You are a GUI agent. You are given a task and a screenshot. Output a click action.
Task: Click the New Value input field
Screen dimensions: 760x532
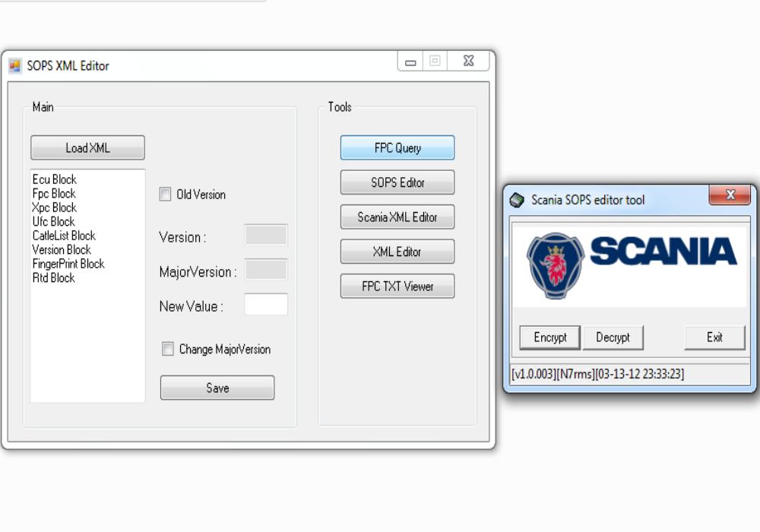(x=265, y=304)
